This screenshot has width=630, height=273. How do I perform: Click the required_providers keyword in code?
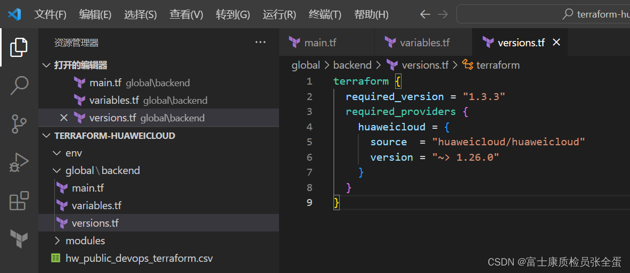(x=401, y=112)
